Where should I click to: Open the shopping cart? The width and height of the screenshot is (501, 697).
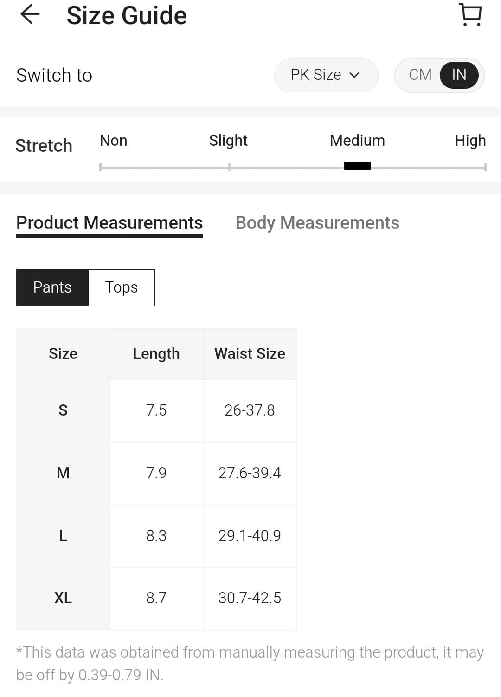point(470,15)
